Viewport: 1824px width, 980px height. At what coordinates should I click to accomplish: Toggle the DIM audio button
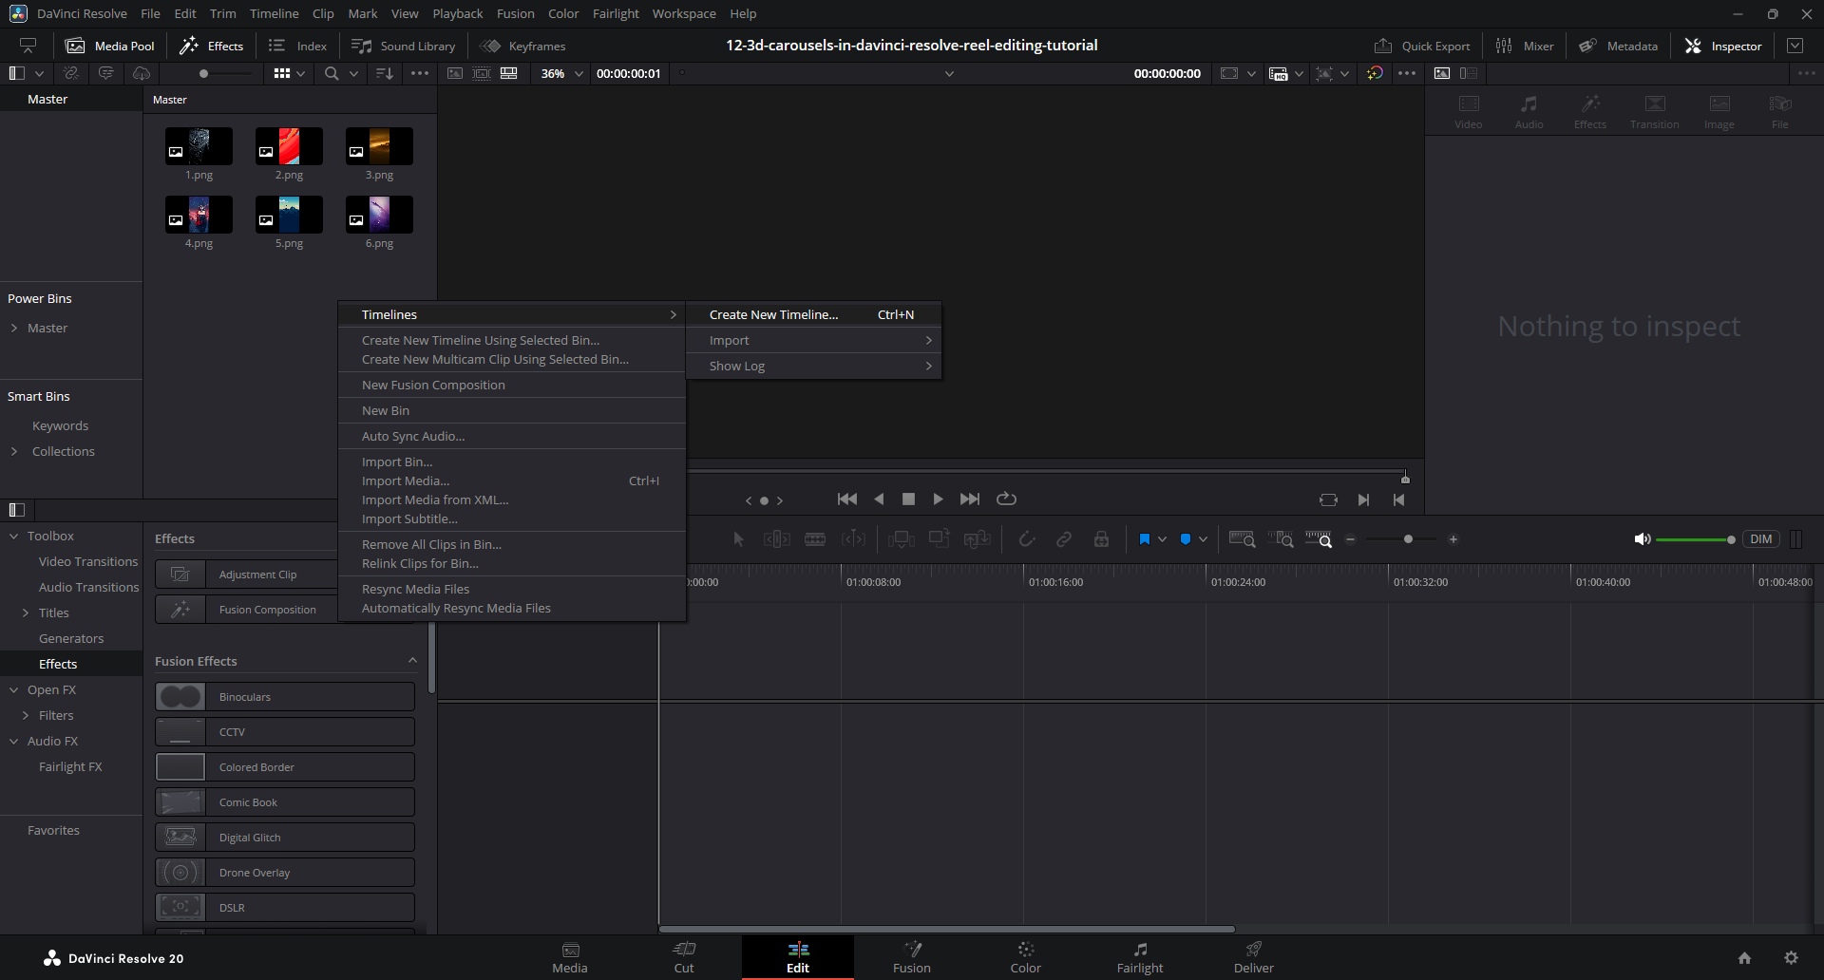1760,539
